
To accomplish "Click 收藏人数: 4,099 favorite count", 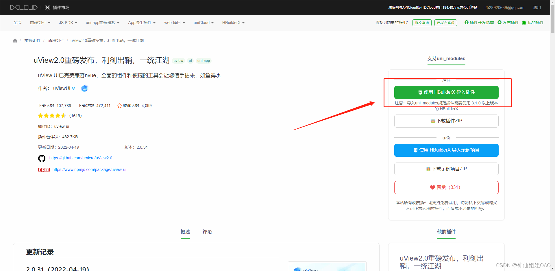I will [137, 106].
